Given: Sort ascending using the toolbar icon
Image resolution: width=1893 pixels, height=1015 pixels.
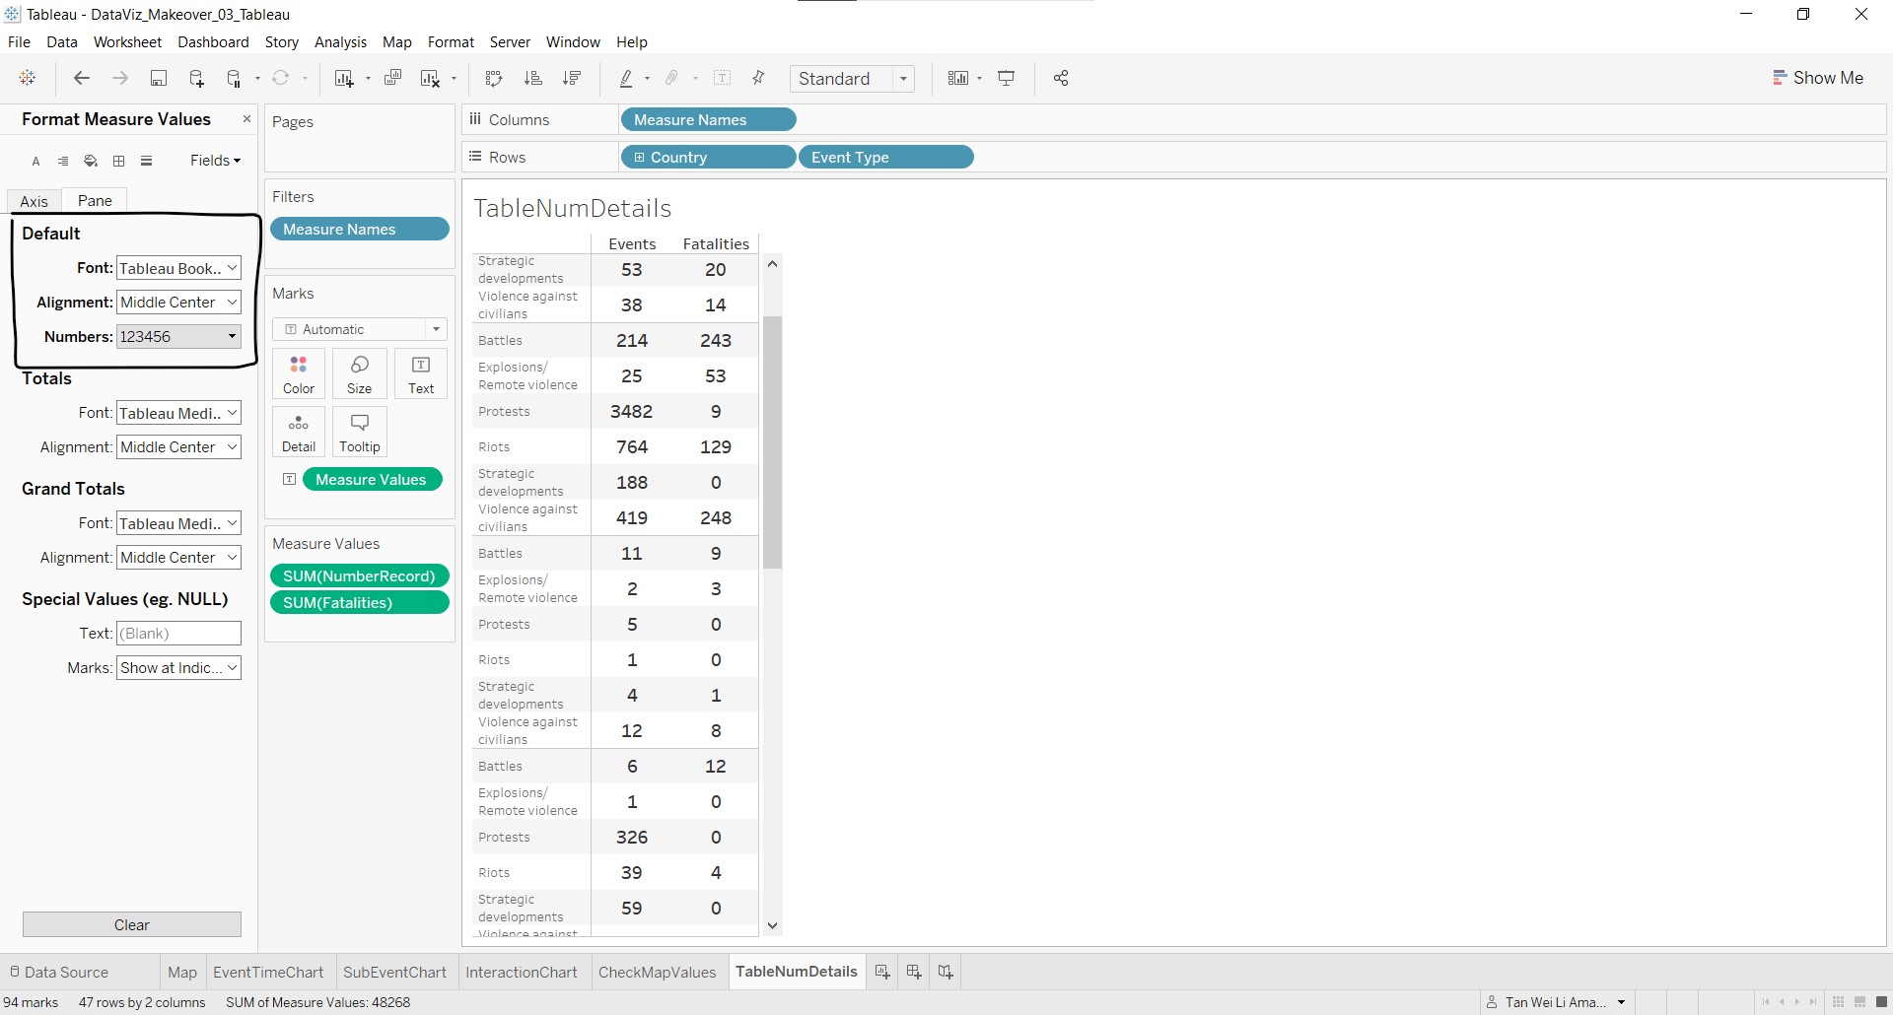Looking at the screenshot, I should click(x=533, y=79).
